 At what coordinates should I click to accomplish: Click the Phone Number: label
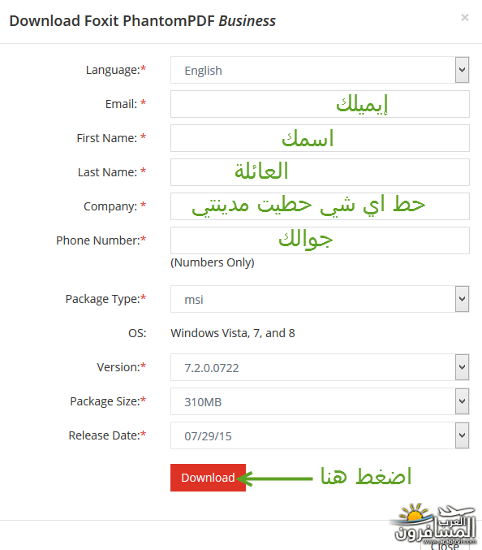tap(101, 240)
